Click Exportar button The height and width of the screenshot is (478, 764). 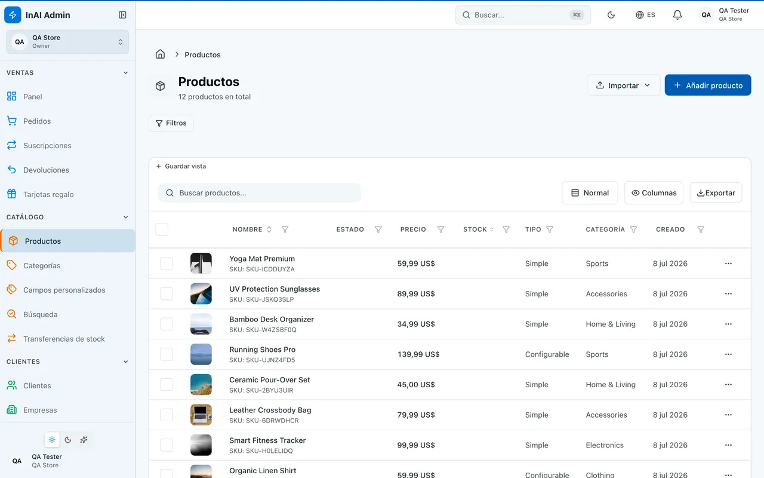coord(716,193)
